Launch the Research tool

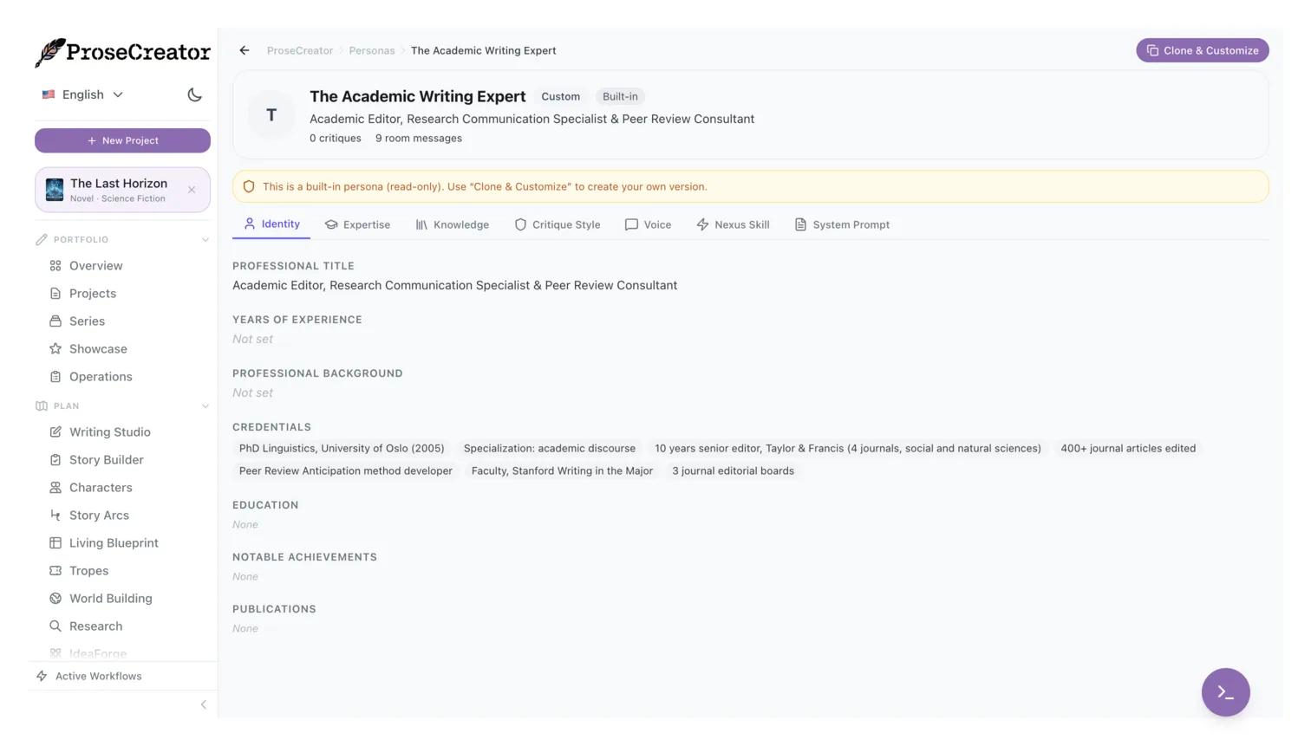(x=95, y=626)
